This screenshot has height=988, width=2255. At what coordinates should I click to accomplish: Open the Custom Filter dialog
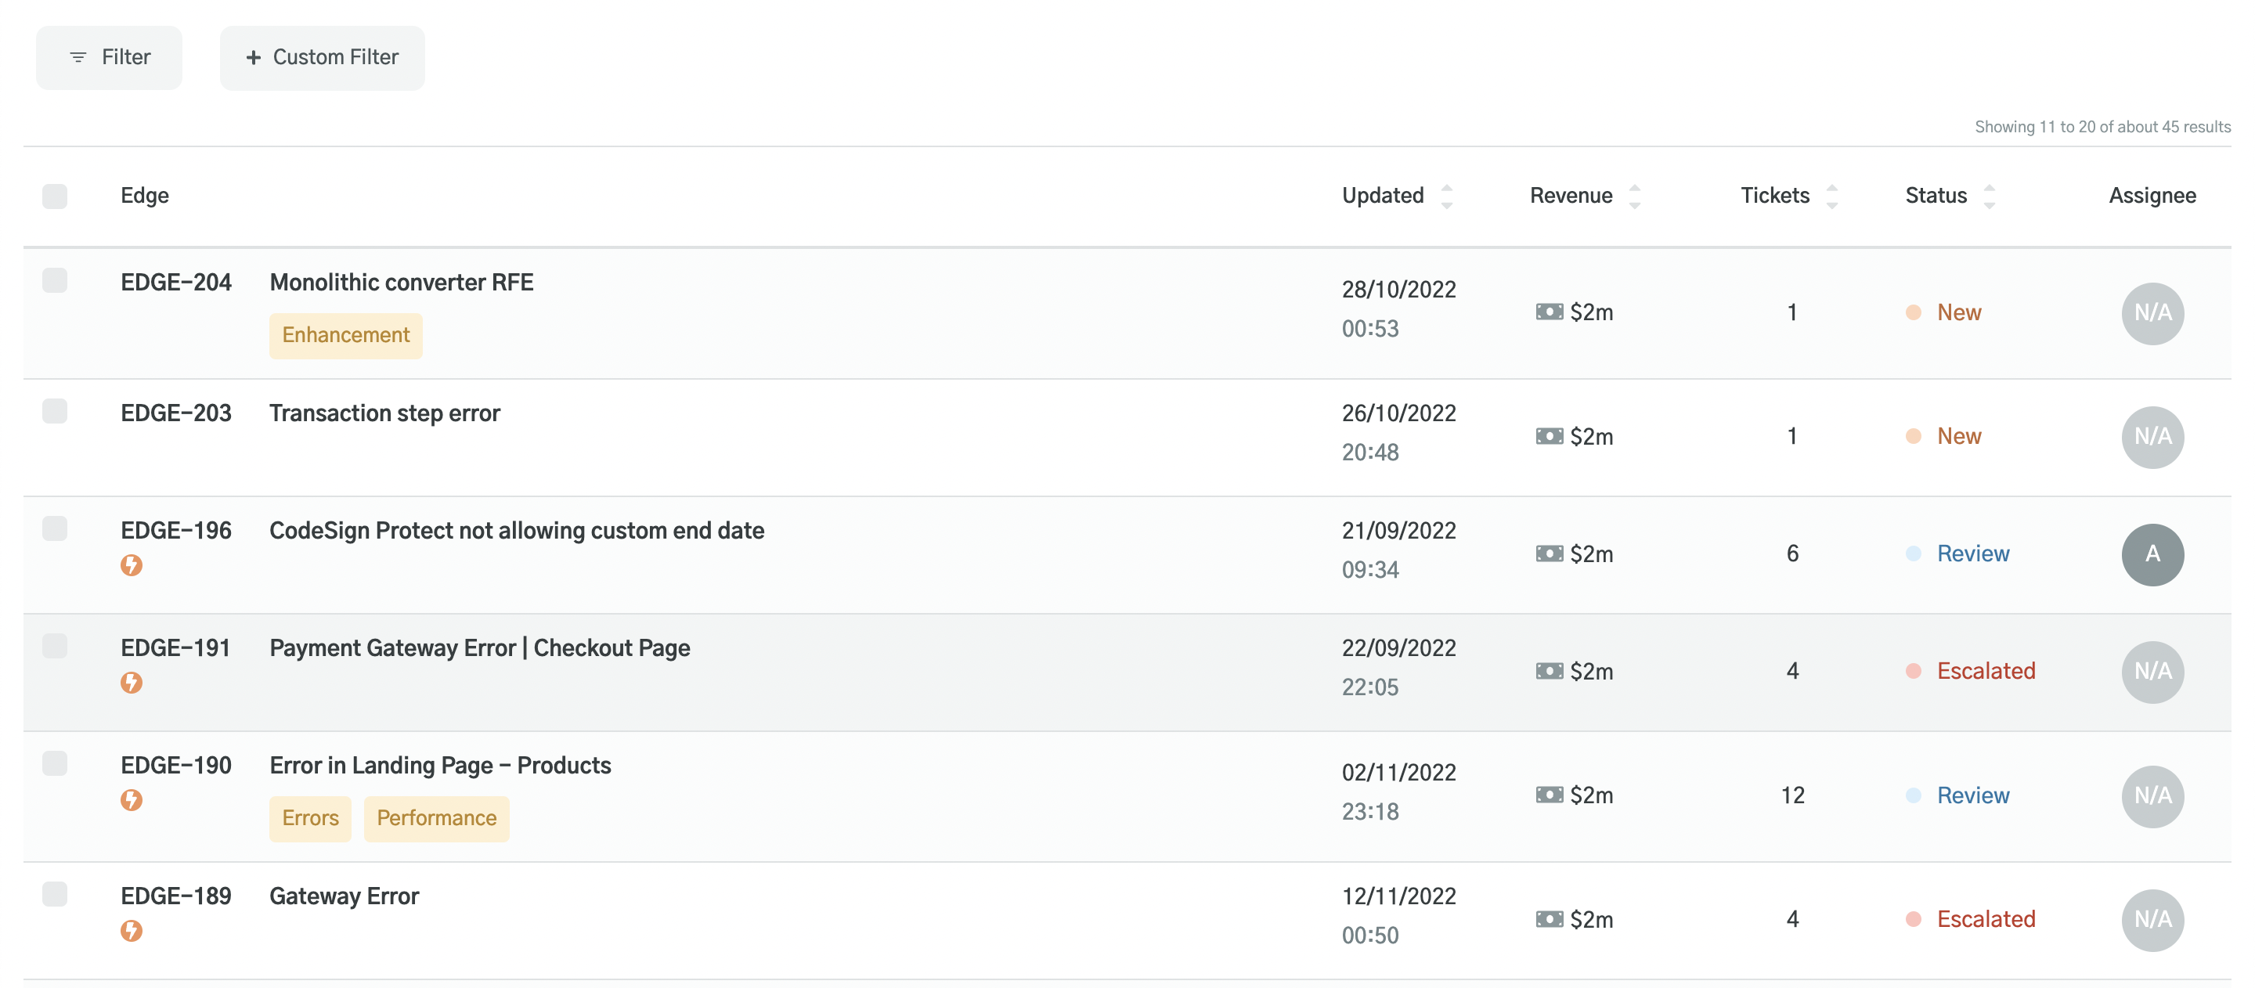pos(322,58)
